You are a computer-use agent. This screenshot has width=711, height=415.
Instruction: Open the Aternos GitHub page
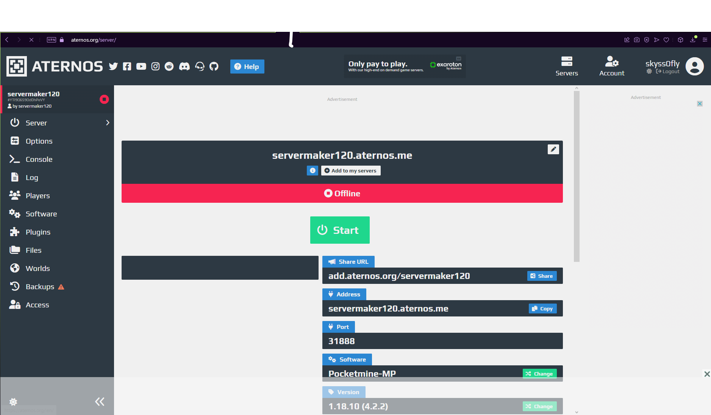click(214, 66)
